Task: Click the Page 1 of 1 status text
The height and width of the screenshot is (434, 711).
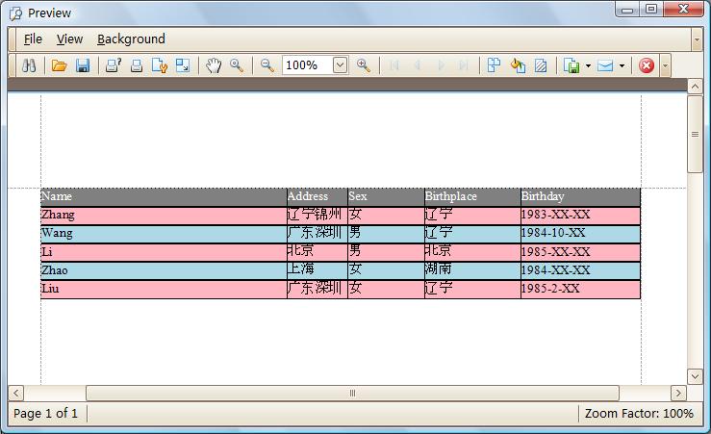Action: click(x=45, y=414)
